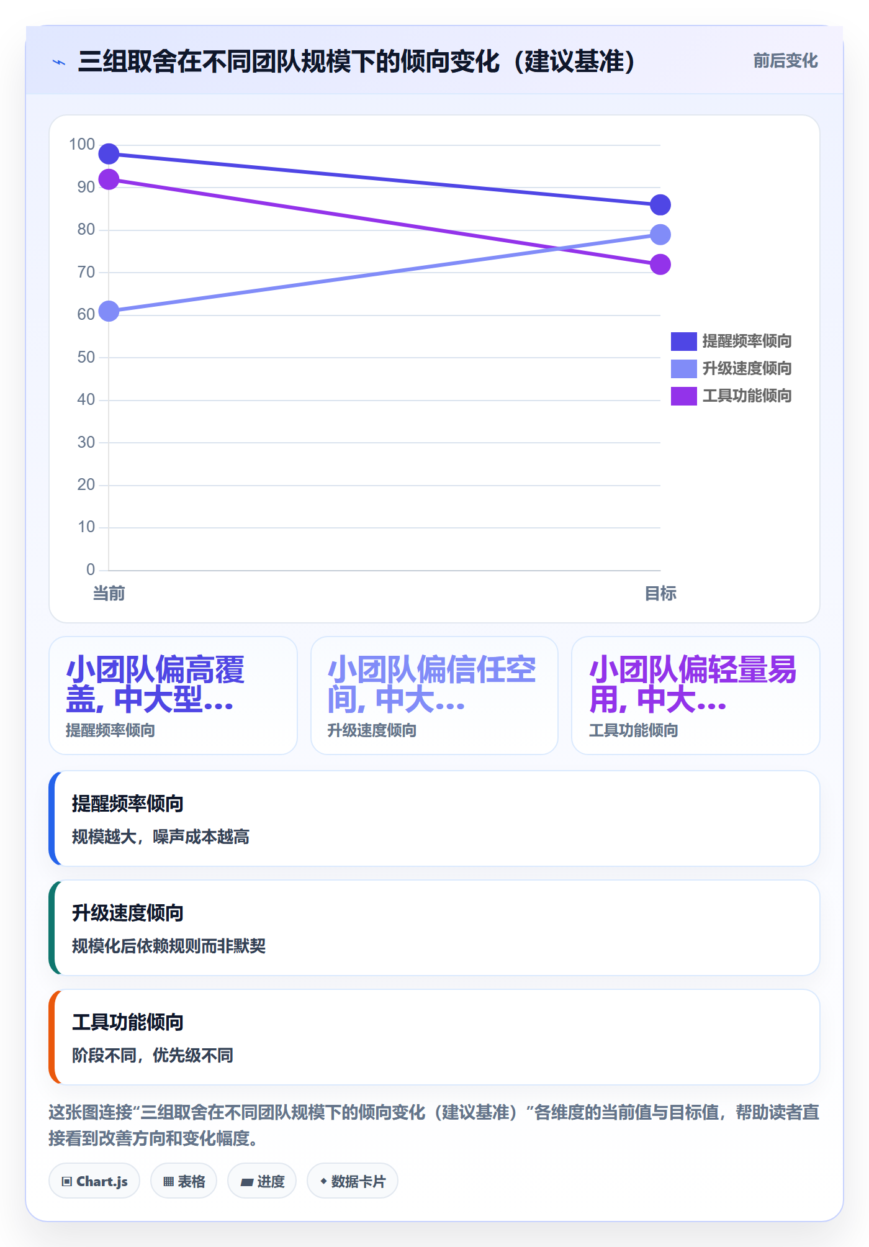This screenshot has width=869, height=1247.
Task: Click the Chart.js tag
Action: click(94, 1181)
